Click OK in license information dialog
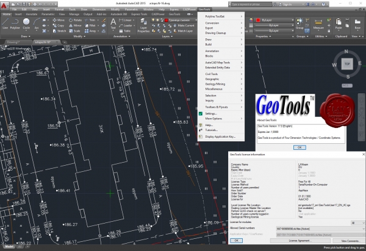 pos(236,241)
